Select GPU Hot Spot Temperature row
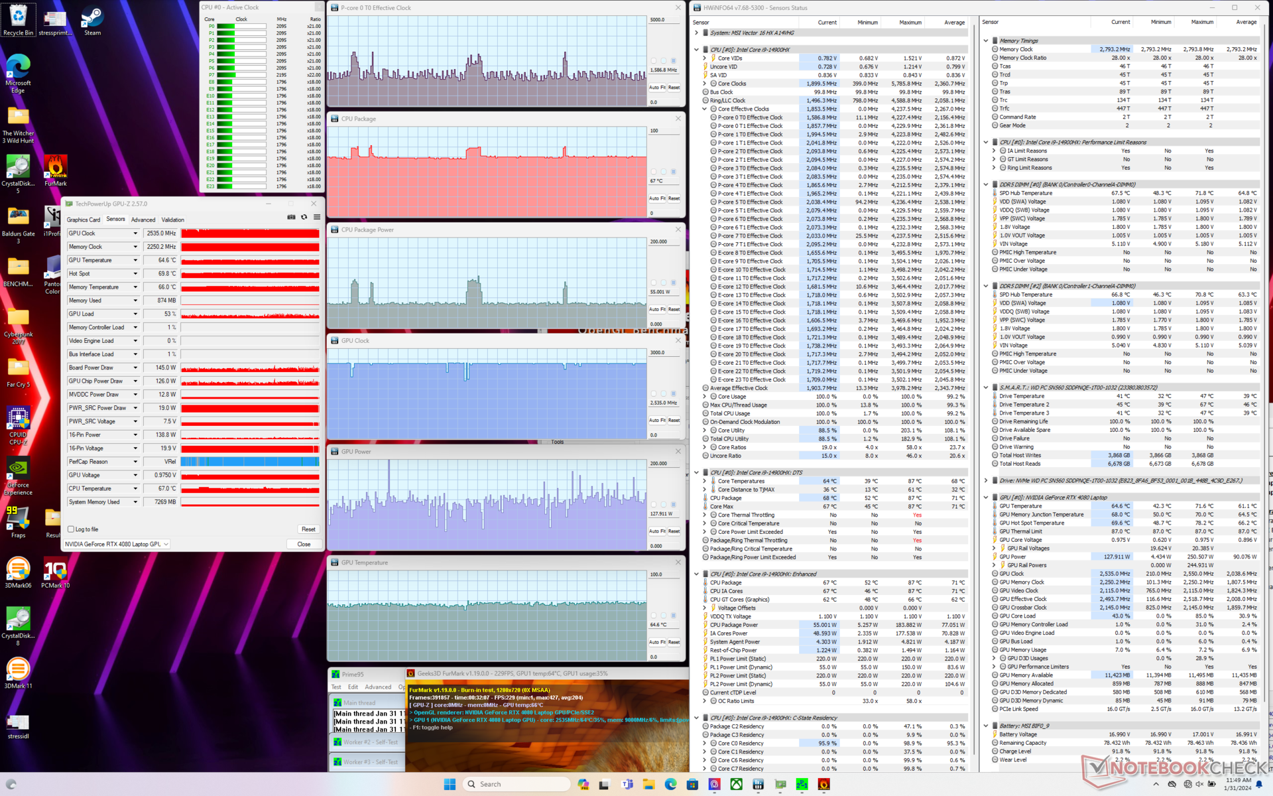This screenshot has height=796, width=1273. click(1124, 523)
